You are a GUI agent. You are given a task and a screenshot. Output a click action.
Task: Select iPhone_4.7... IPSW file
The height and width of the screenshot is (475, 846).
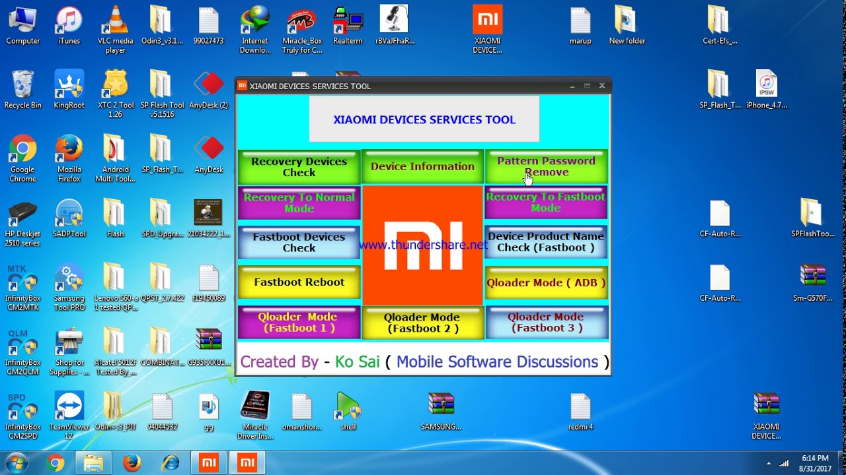[767, 90]
